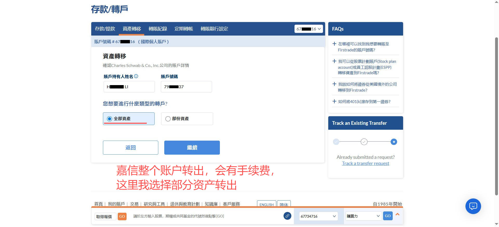Select the 部份資產 radio option
The image size is (499, 227).
(x=168, y=119)
